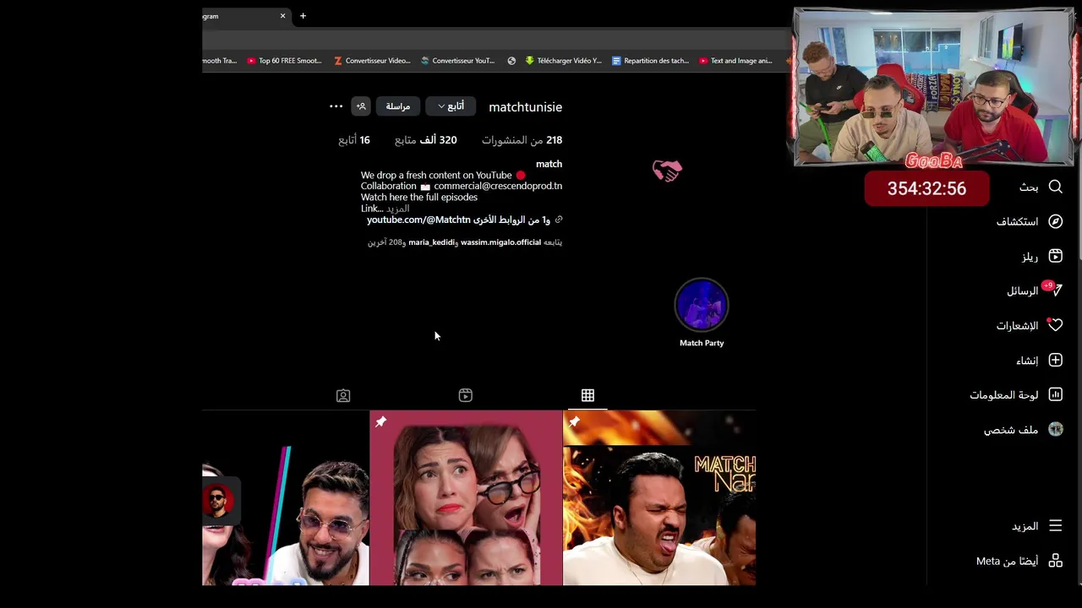
Task: Click the link chain icon beside youtube.com/@Matchtn
Action: tap(559, 220)
